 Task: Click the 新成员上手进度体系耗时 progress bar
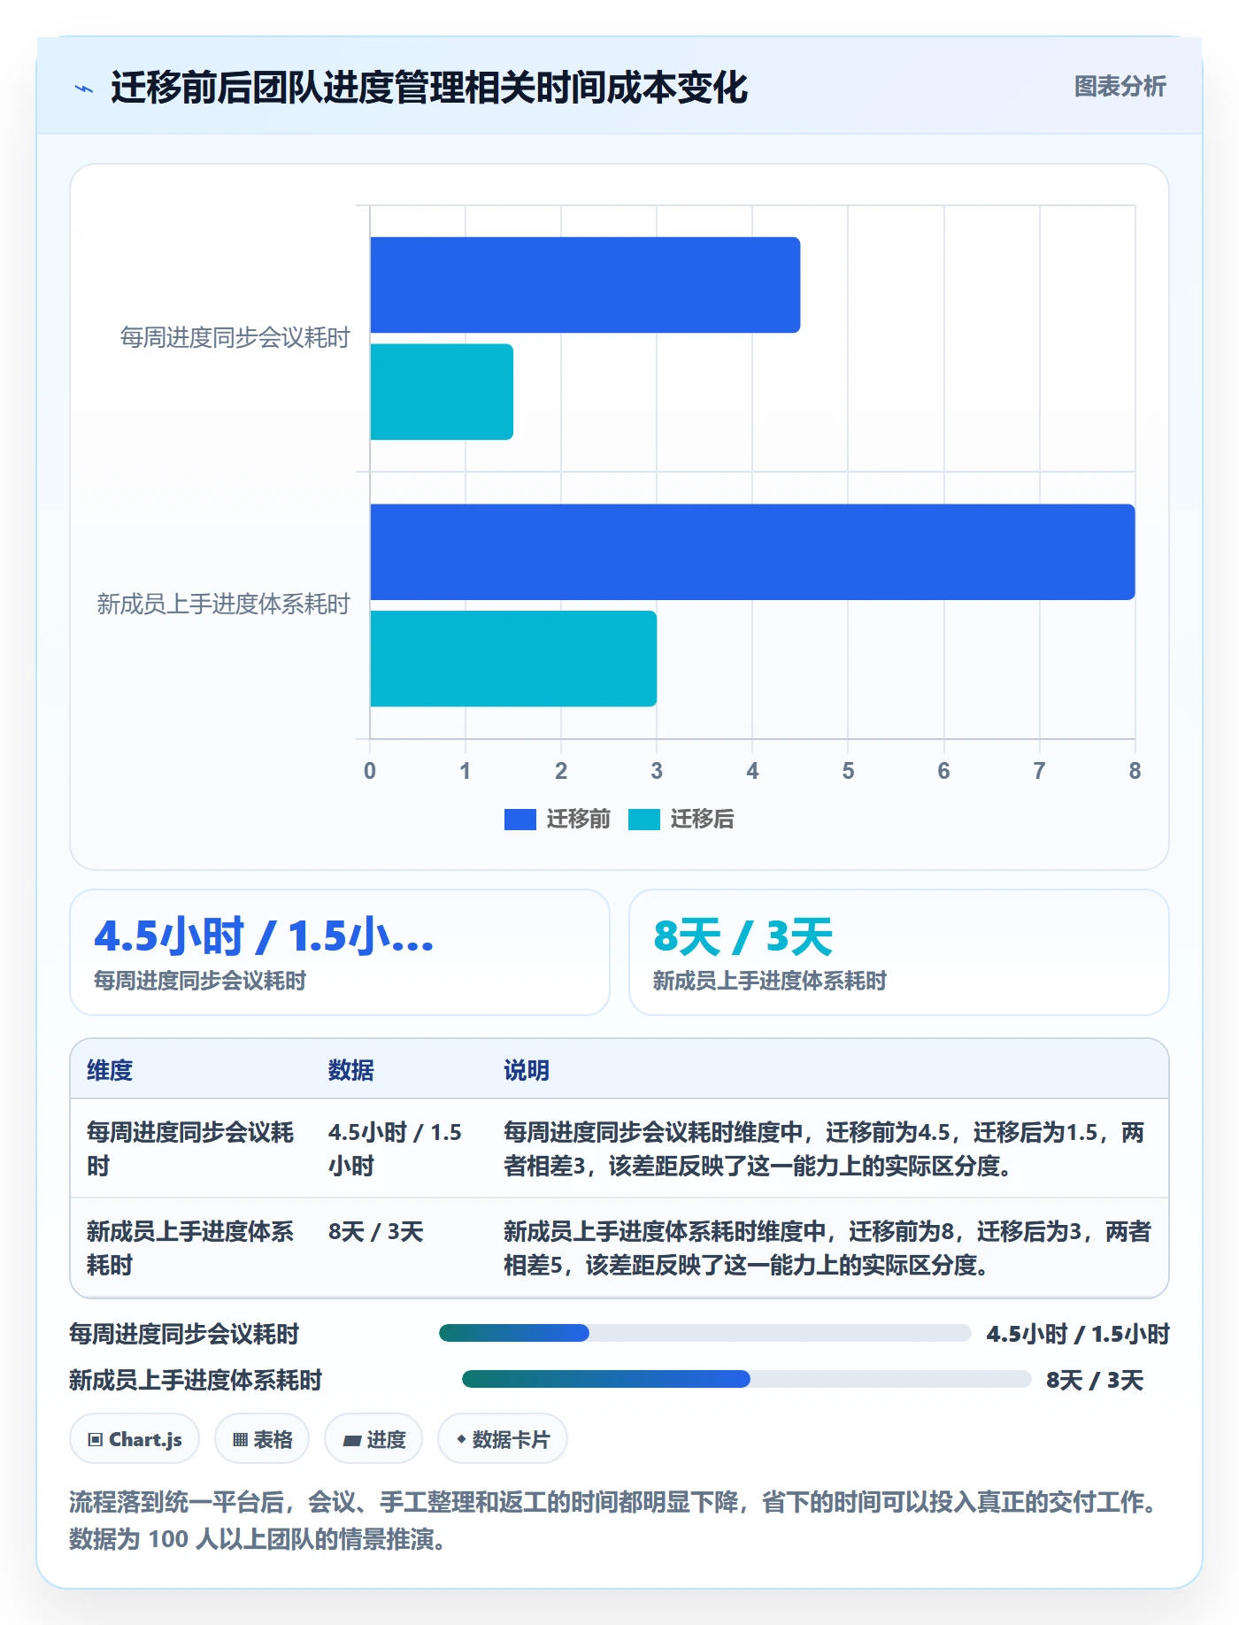tap(747, 1379)
